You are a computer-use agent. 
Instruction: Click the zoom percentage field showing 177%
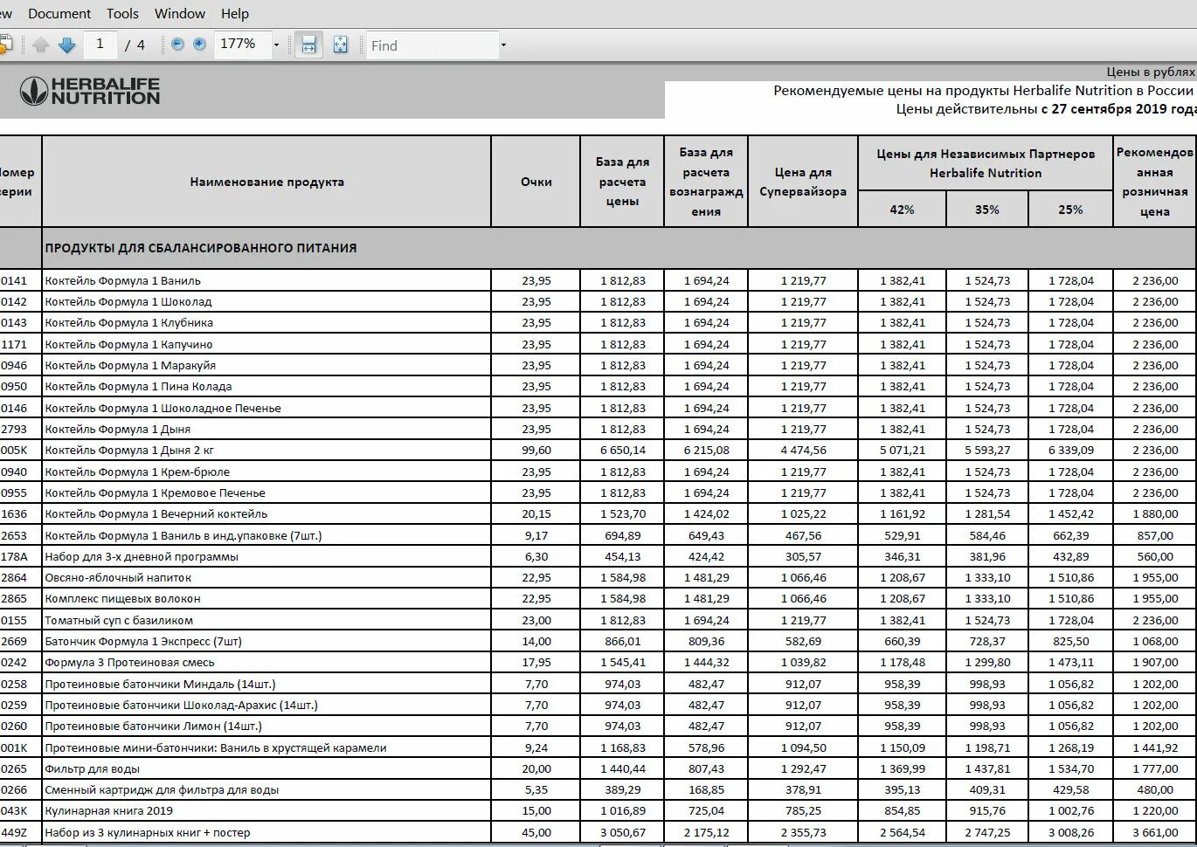[x=242, y=45]
